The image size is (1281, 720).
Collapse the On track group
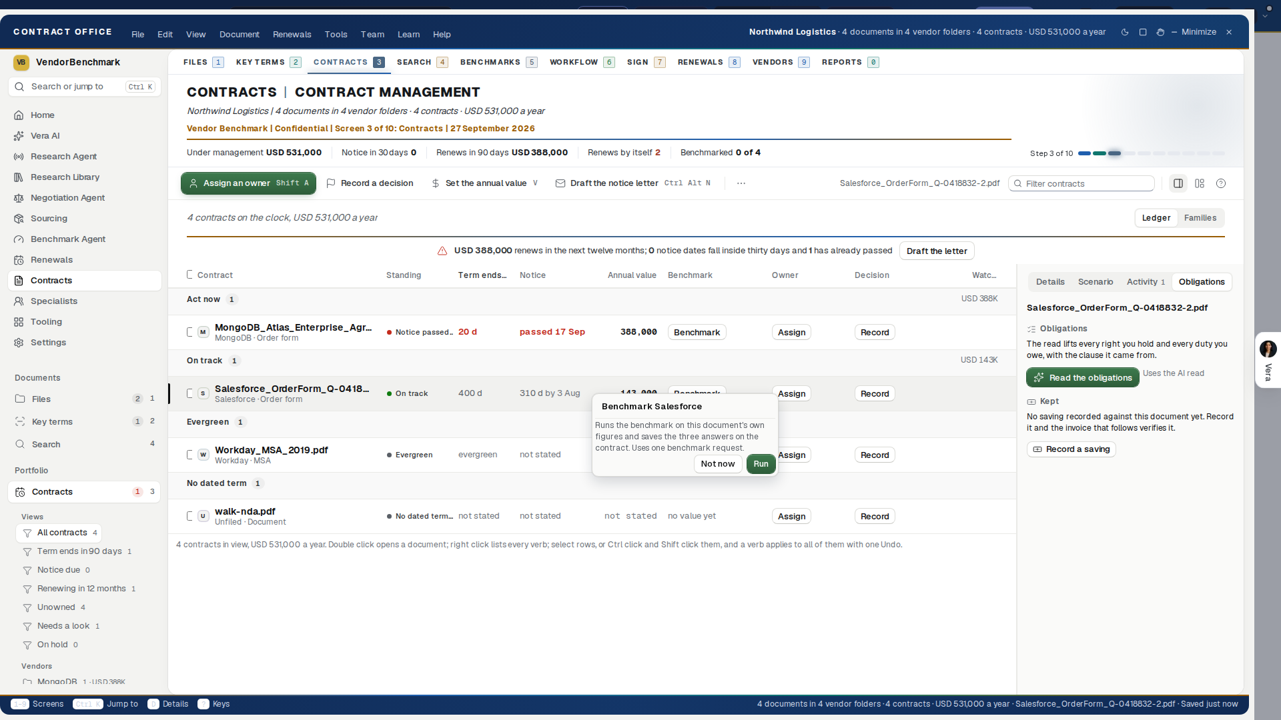(204, 361)
